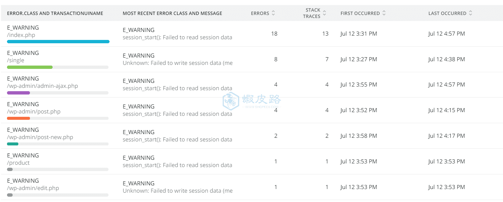Sort by First Occurred column arrows
Screen dimensions: 503x202
pos(384,13)
